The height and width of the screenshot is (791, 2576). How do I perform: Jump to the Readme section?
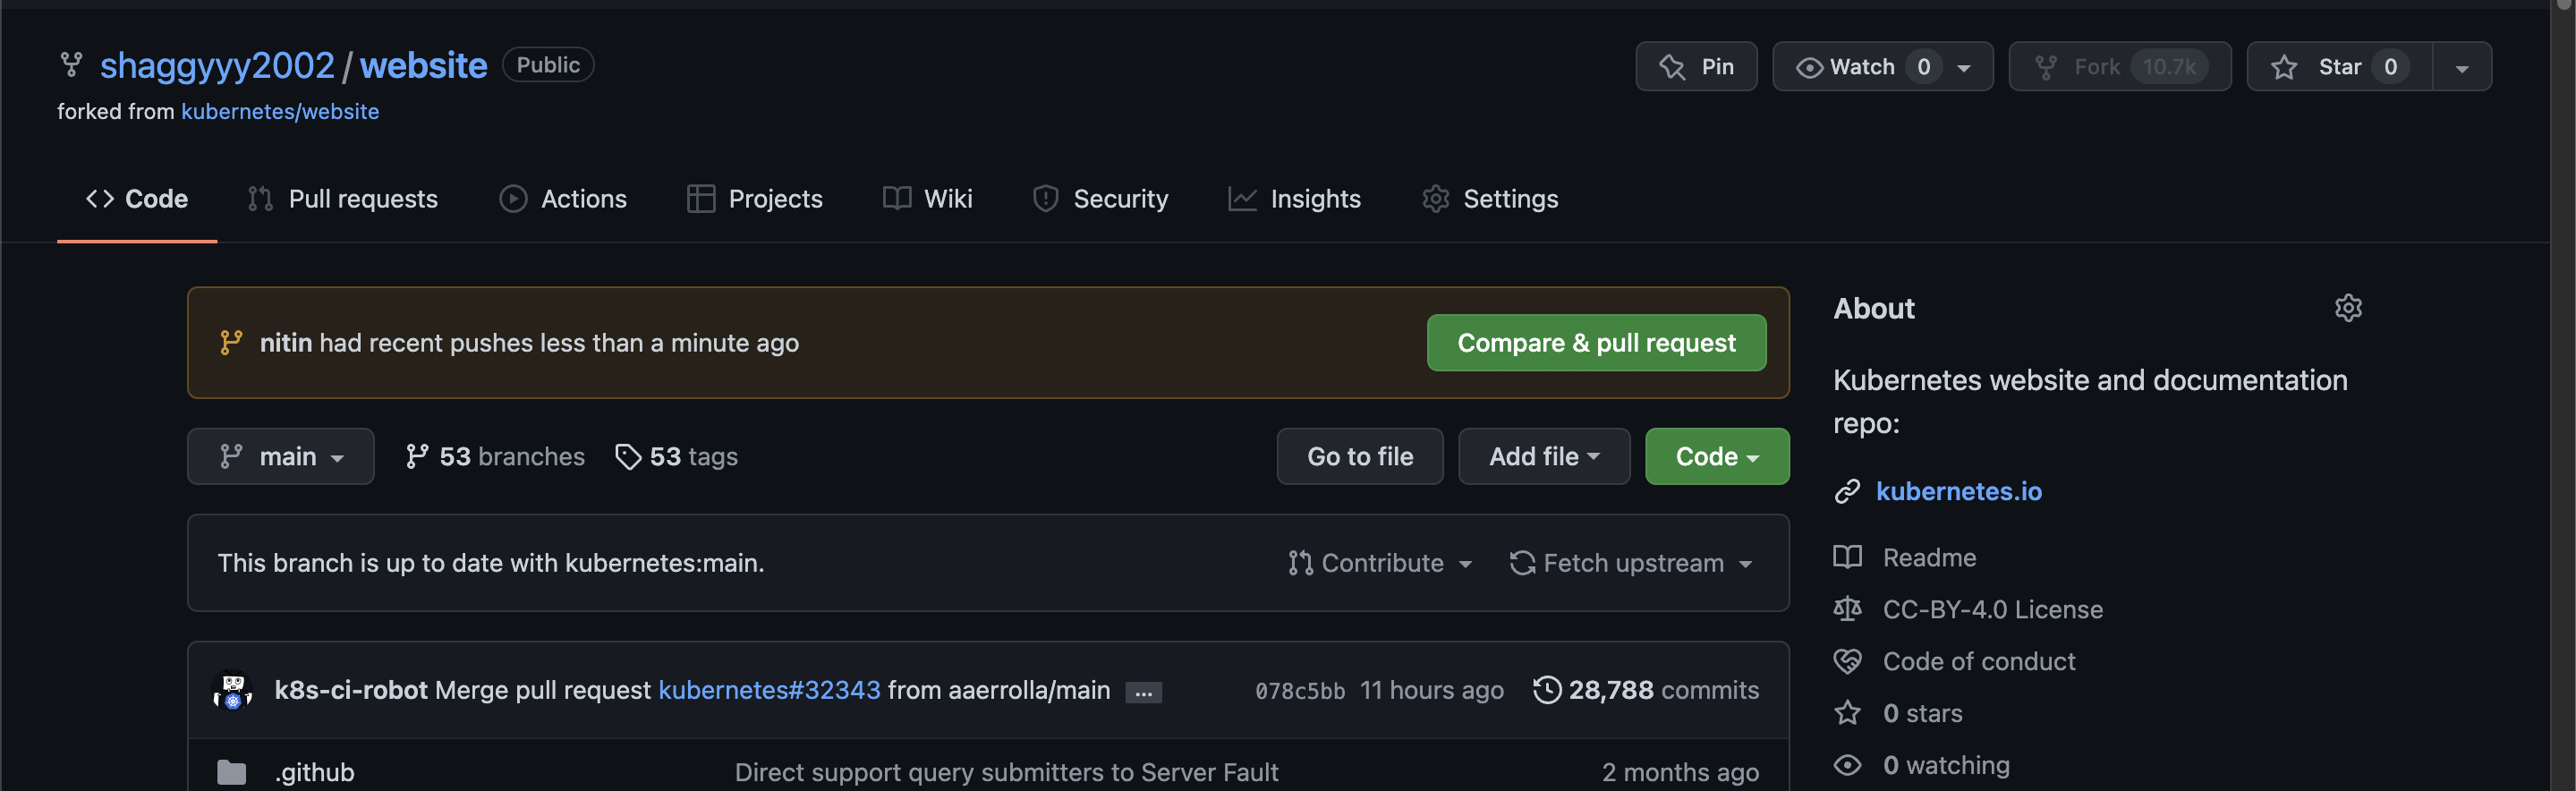(1929, 557)
